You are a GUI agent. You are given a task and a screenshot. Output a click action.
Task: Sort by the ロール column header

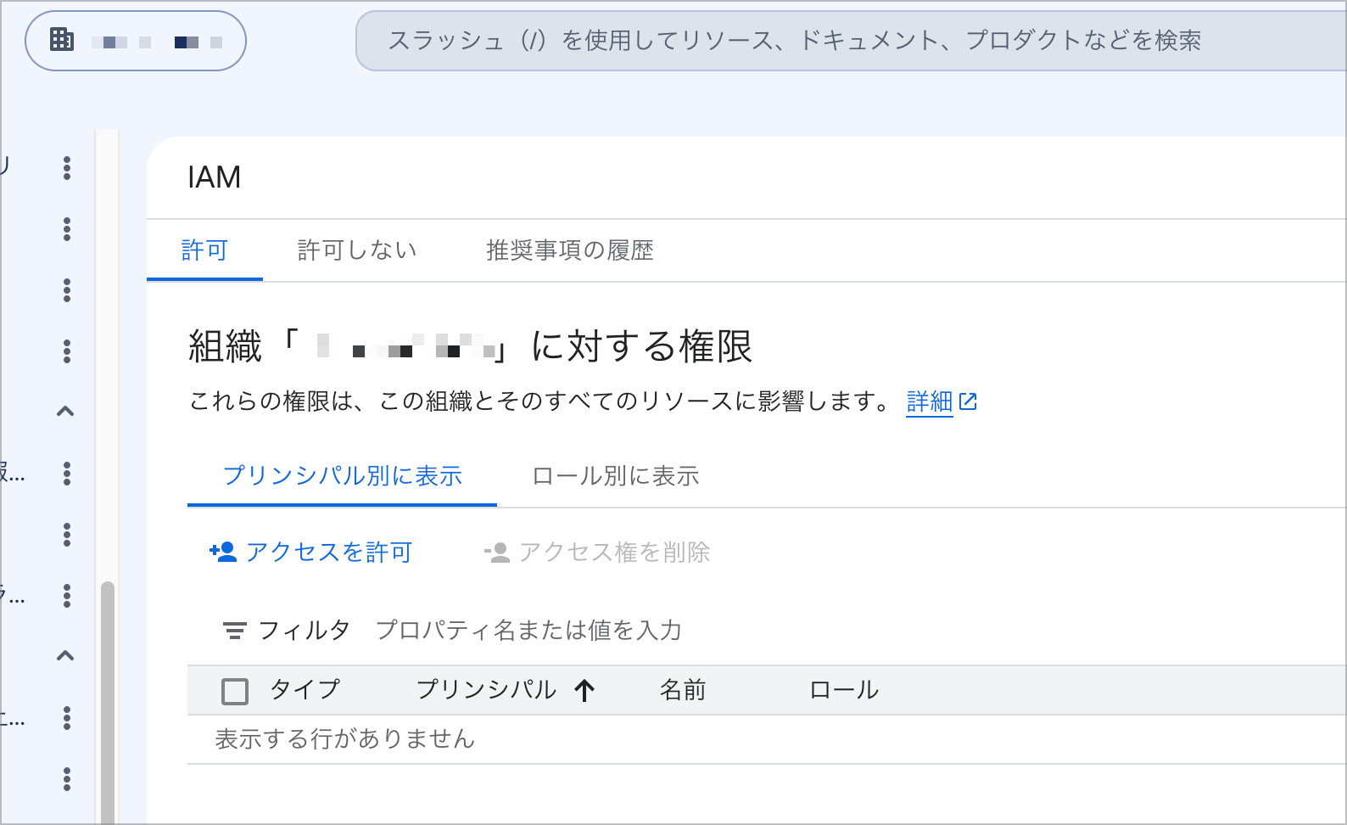tap(844, 690)
